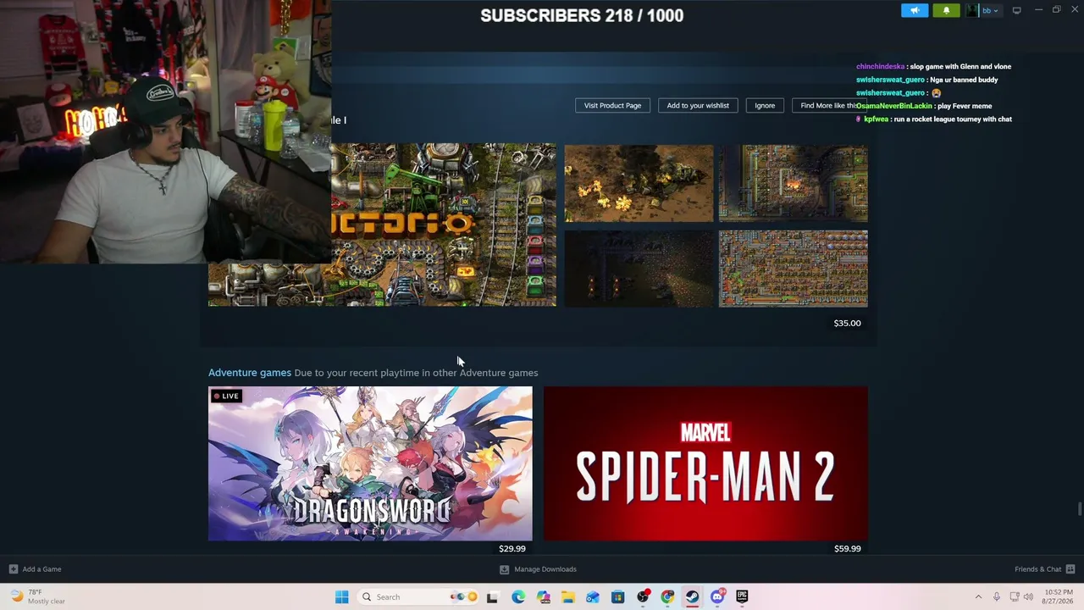The height and width of the screenshot is (610, 1084).
Task: Switch to Discord on taskbar
Action: pyautogui.click(x=717, y=597)
